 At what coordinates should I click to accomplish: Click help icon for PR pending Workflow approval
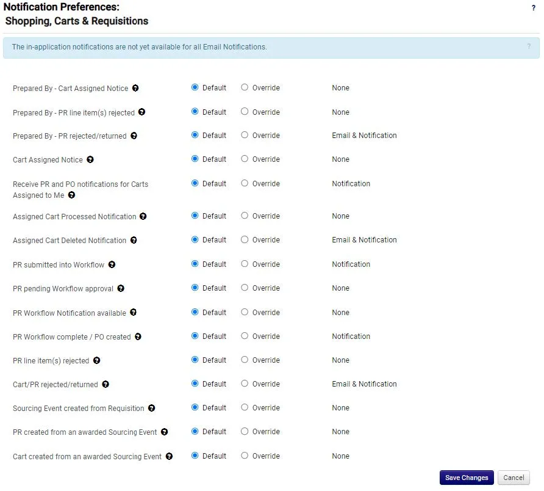(x=121, y=288)
